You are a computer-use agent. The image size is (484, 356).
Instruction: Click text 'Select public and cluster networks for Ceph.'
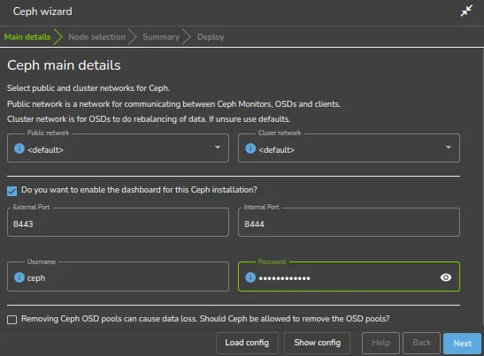pos(88,88)
